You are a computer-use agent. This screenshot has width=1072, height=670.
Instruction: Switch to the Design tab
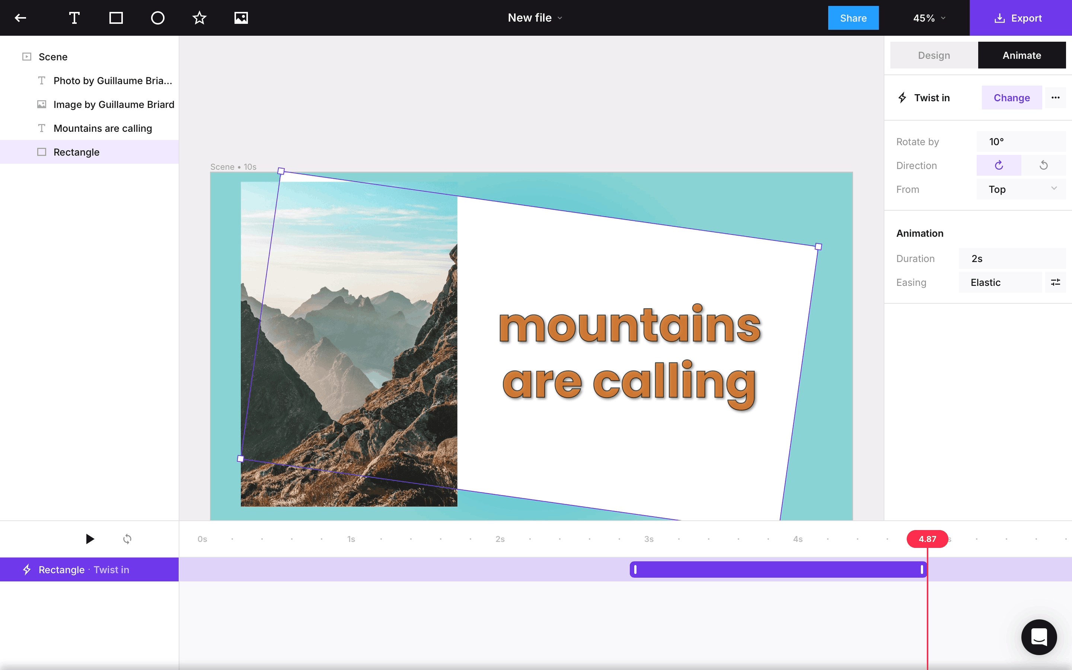tap(934, 55)
